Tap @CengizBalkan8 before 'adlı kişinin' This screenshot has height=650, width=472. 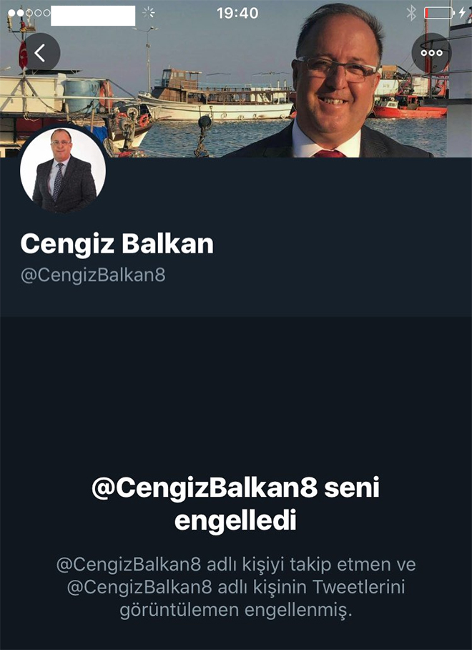[x=139, y=588]
